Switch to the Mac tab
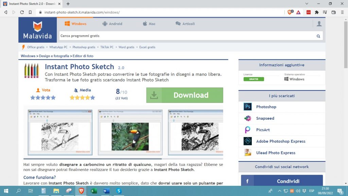 pos(149,24)
